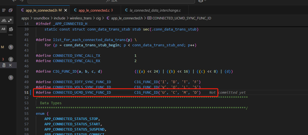Click Replace All icon beside AB
The image size is (308, 135).
11,29
